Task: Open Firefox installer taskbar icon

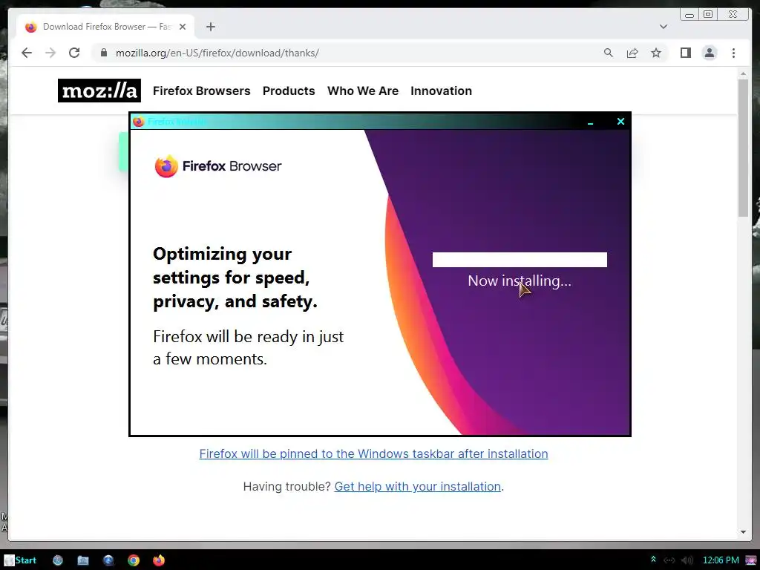Action: 159,560
